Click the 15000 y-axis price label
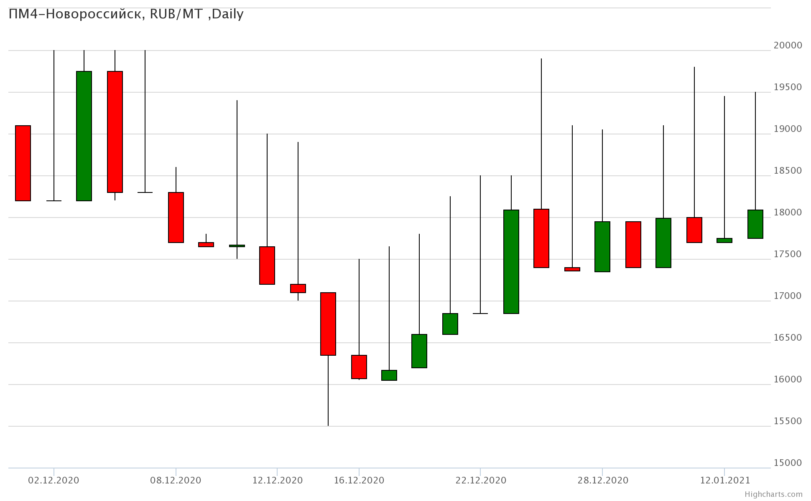The width and height of the screenshot is (811, 501). point(788,463)
